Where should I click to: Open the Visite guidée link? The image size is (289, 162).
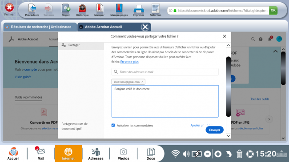tap(23, 77)
